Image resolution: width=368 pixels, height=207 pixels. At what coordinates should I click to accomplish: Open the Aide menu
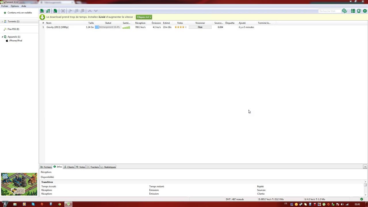pos(24,6)
